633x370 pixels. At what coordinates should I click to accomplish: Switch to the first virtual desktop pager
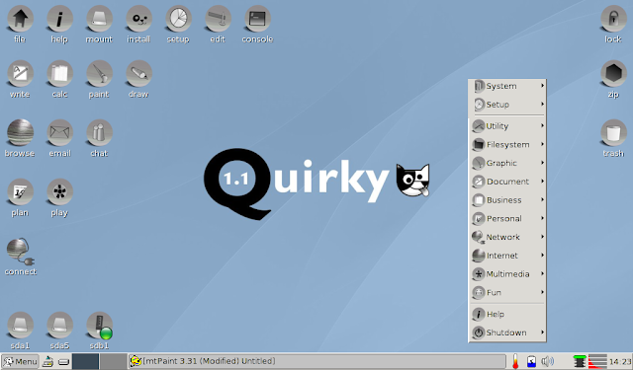pyautogui.click(x=85, y=361)
